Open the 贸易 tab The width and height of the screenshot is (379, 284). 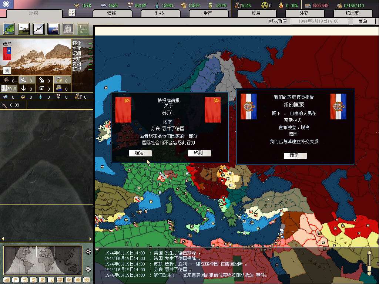(256, 13)
